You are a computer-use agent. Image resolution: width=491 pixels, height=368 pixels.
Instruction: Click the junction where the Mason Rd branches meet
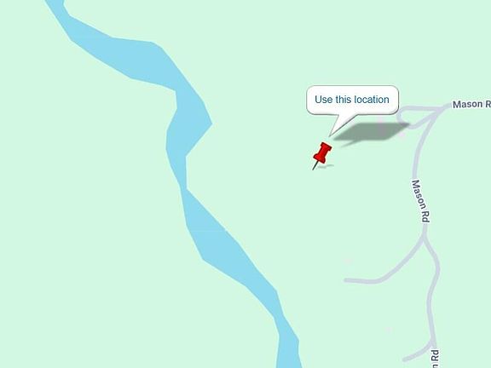[x=440, y=109]
